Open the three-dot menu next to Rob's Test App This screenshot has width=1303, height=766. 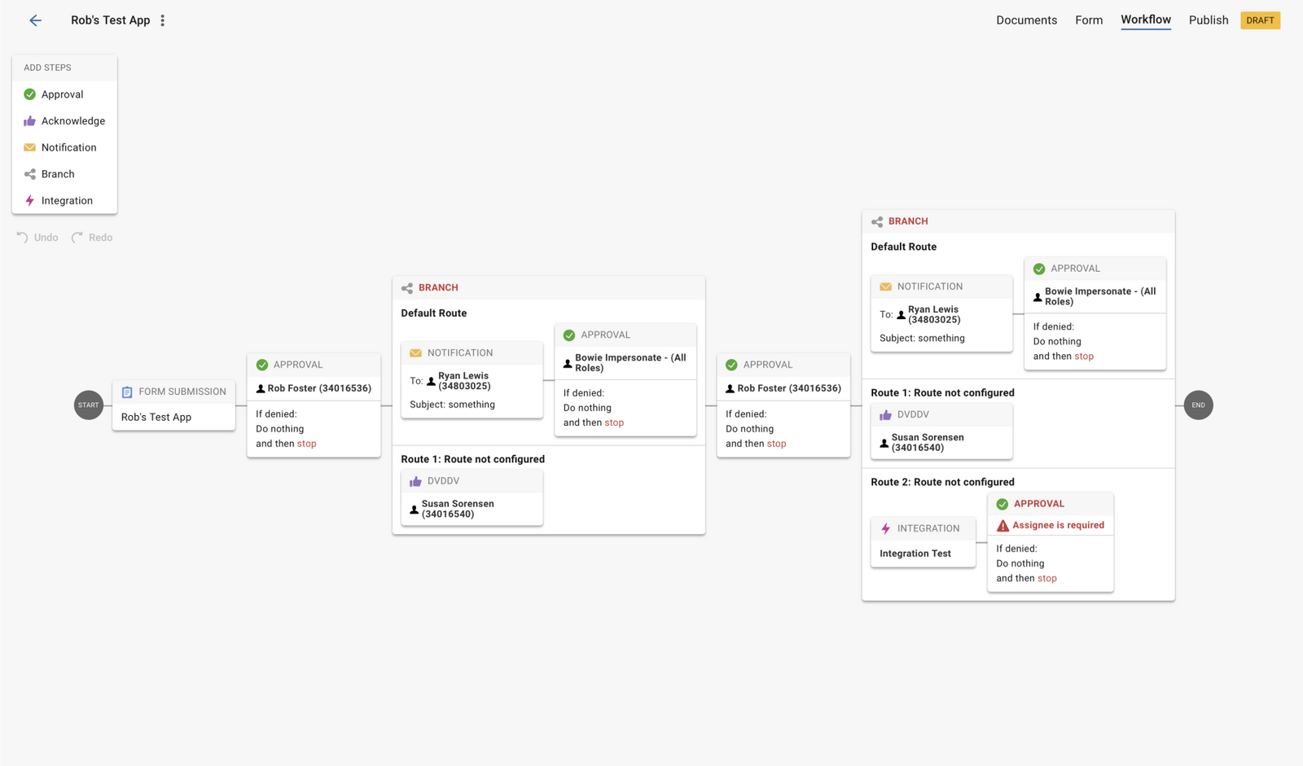coord(162,20)
